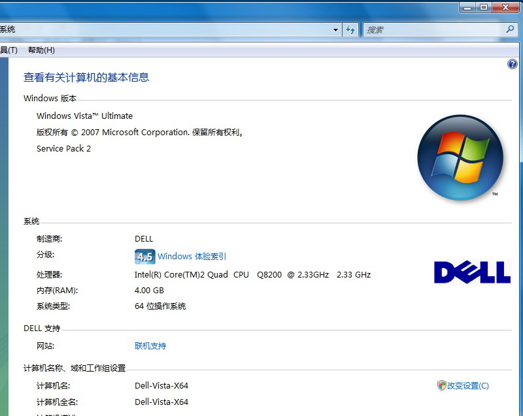Click the Windows Vista logo orb

point(460,157)
